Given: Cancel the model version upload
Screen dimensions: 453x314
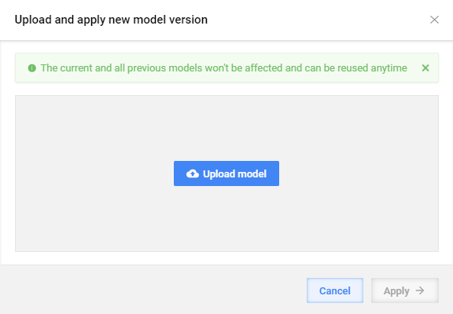Looking at the screenshot, I should click(335, 290).
